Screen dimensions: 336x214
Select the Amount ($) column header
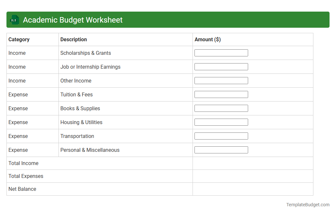(x=207, y=39)
